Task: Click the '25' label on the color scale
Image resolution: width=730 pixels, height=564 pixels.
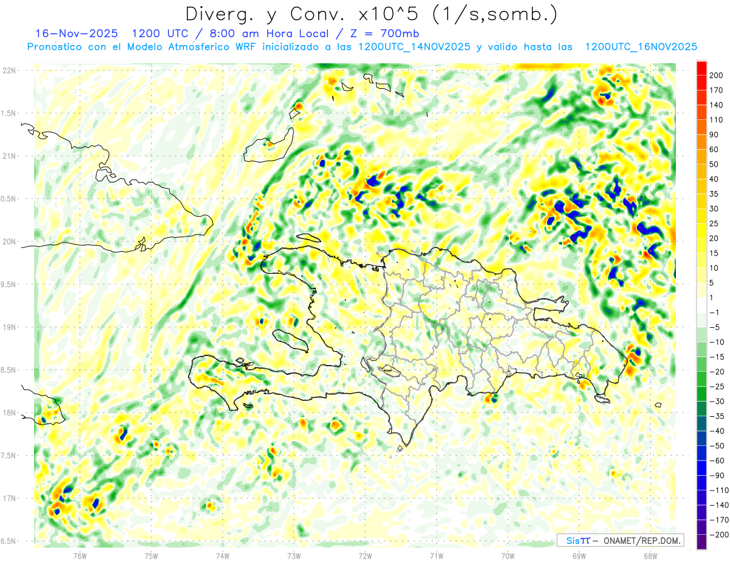Action: pyautogui.click(x=715, y=223)
